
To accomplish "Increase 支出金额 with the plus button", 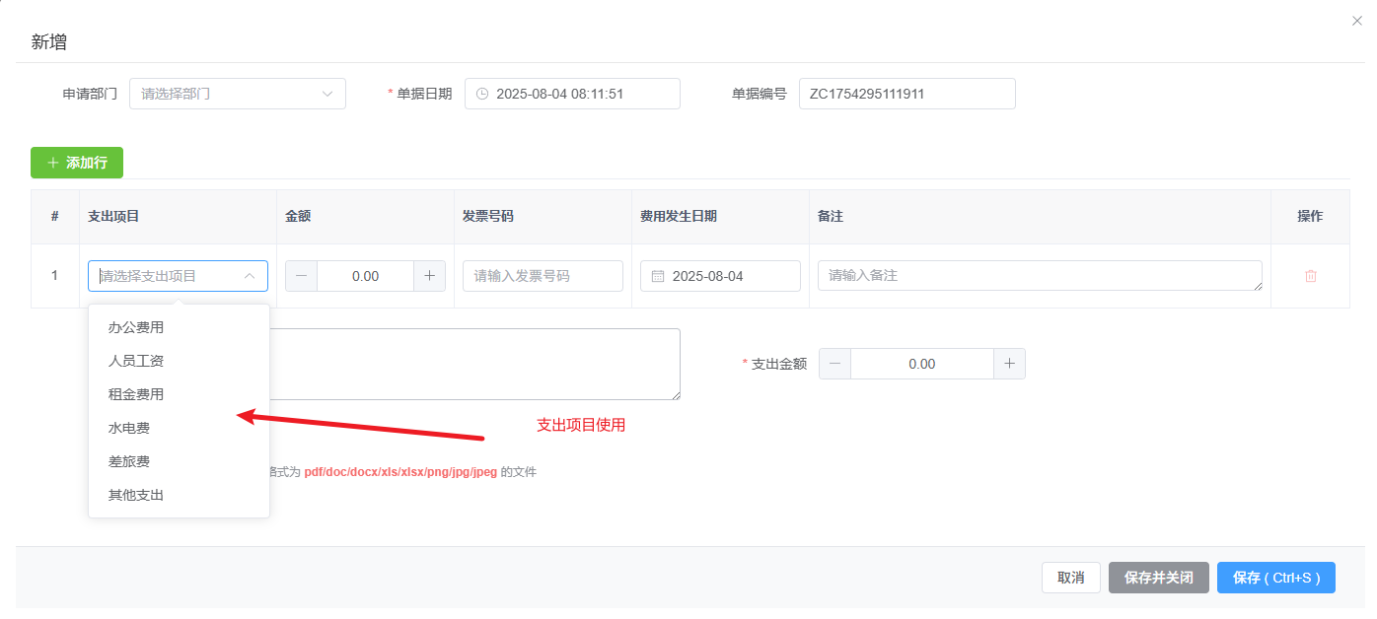I will [1009, 364].
